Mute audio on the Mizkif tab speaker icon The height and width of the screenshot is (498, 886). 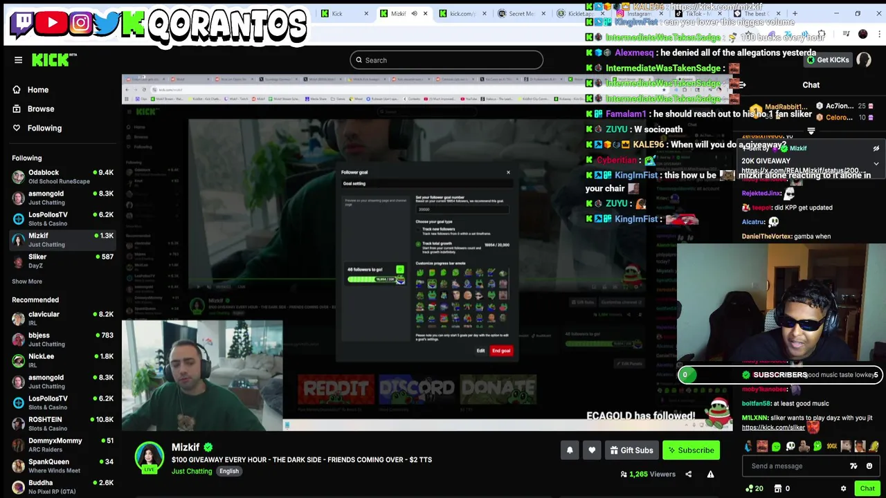(x=414, y=14)
